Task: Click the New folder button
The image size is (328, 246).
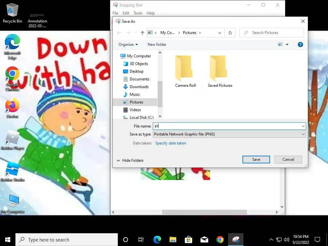Action: point(157,44)
